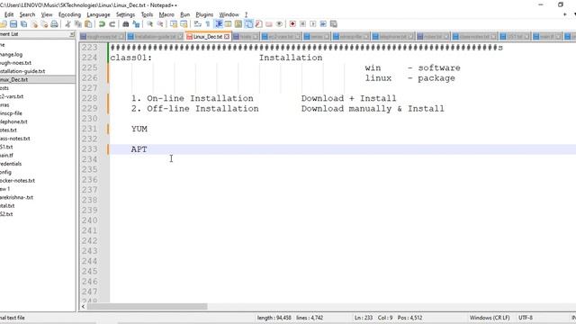Open the Settings menu
Viewport: 576px width, 324px height.
[125, 14]
